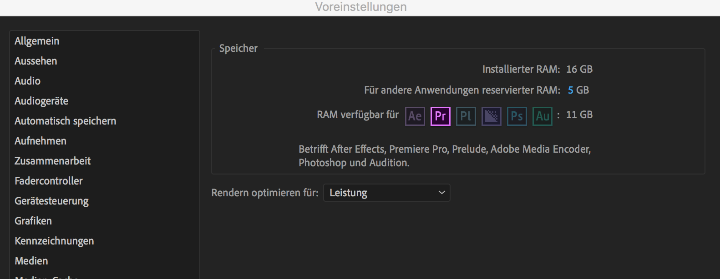Image resolution: width=720 pixels, height=279 pixels.
Task: Select Fadercontroller in the sidebar
Action: 49,181
